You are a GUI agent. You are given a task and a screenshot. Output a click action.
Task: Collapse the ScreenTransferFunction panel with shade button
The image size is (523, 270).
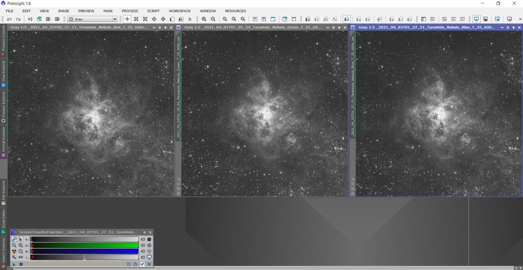tap(144, 232)
